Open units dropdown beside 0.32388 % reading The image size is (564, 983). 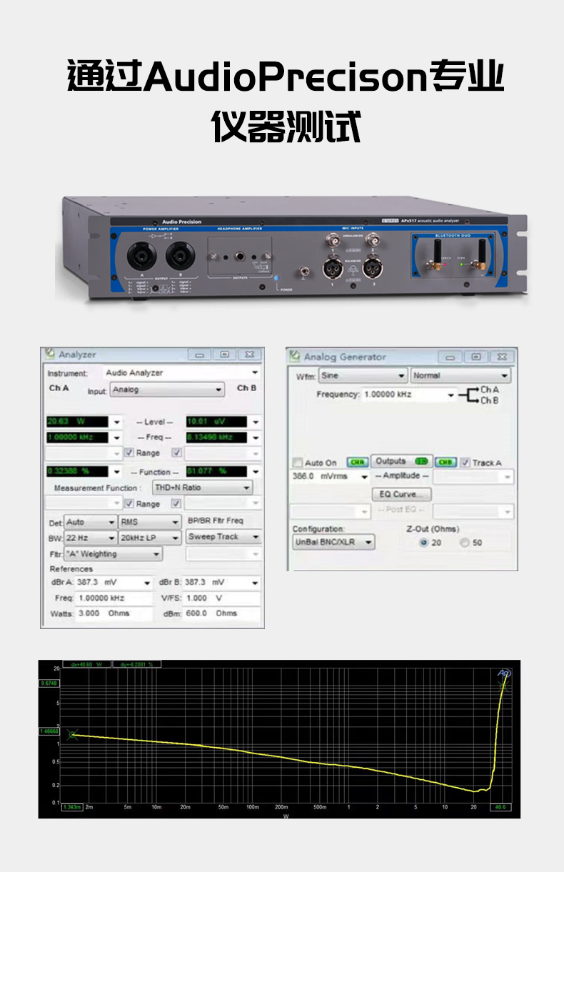pos(117,472)
